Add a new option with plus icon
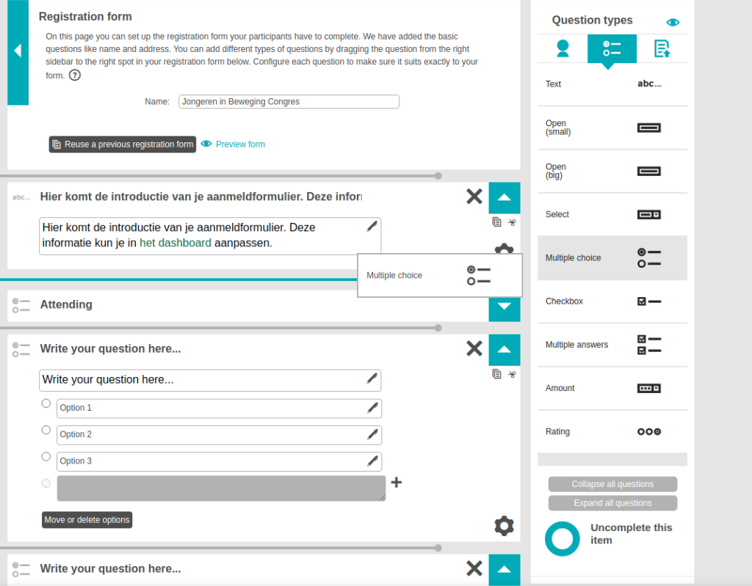Image resolution: width=752 pixels, height=586 pixels. pyautogui.click(x=396, y=482)
